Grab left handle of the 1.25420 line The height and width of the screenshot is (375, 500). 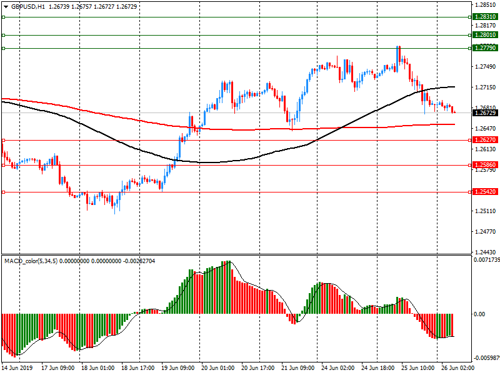click(x=3, y=192)
